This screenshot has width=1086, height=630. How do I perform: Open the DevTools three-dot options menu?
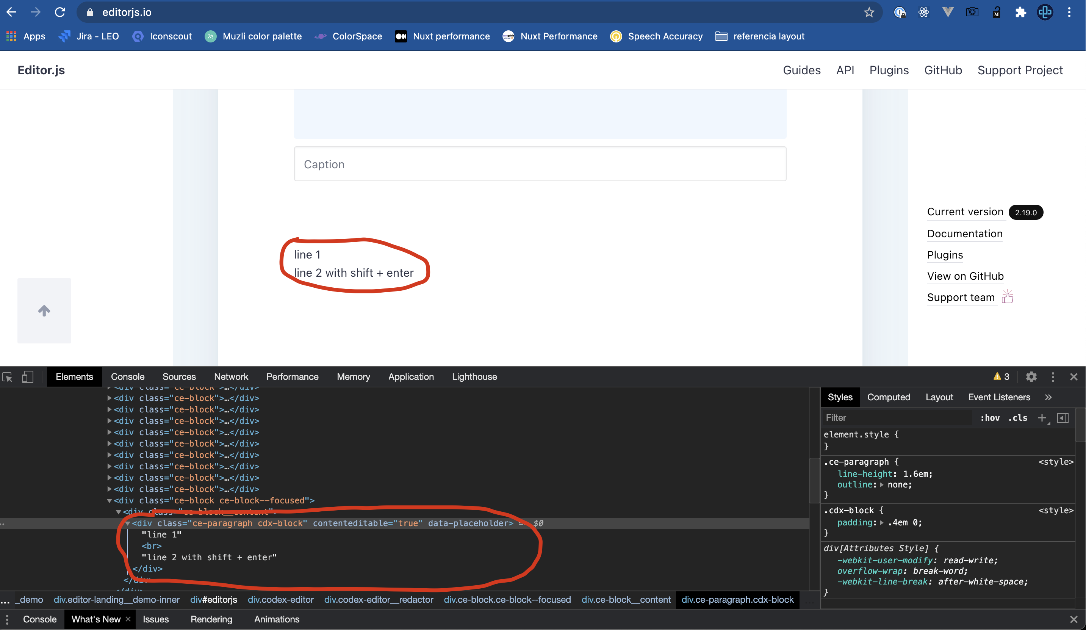tap(1053, 377)
